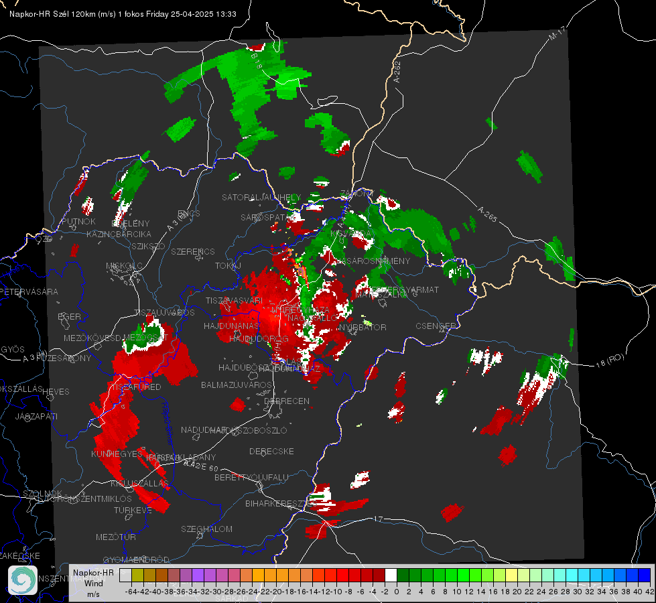
Task: Click the SZIKSZÓ city label
Action: [149, 246]
